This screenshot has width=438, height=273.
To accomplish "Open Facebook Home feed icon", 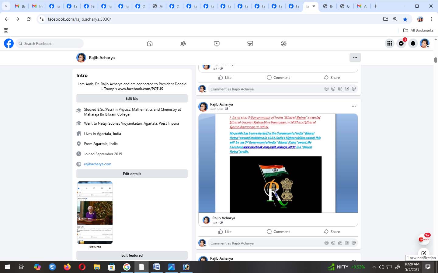I will (150, 43).
